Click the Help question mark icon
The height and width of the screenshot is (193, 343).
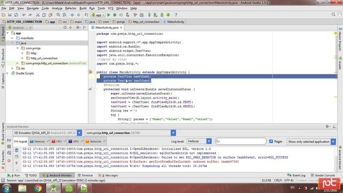[176, 15]
